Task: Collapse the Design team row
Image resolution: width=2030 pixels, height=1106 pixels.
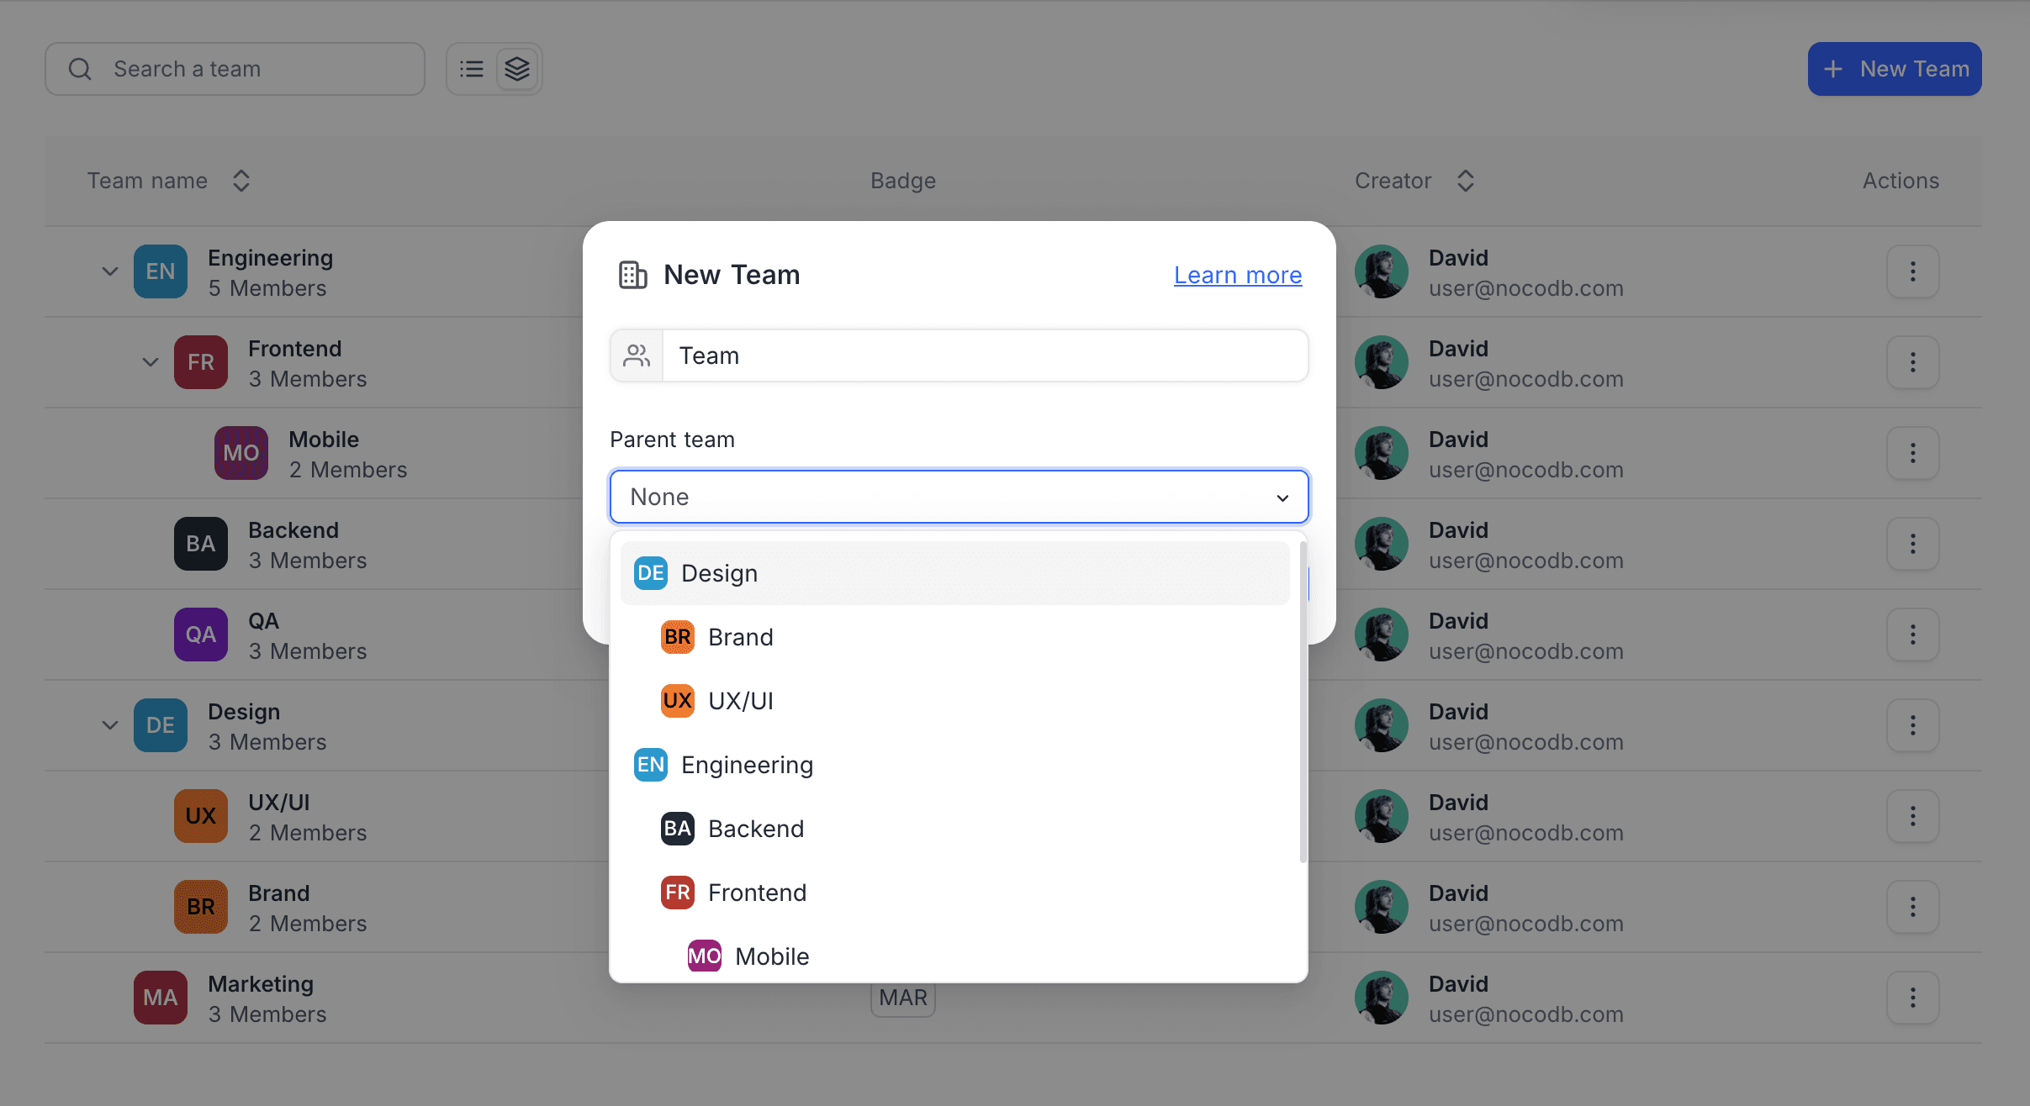Action: tap(110, 725)
